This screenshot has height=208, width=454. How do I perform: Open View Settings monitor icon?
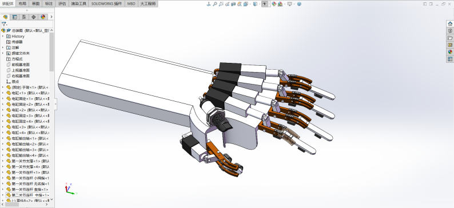click(290, 4)
